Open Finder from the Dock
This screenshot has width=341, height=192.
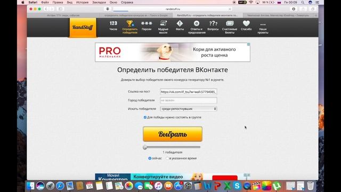click(30, 186)
